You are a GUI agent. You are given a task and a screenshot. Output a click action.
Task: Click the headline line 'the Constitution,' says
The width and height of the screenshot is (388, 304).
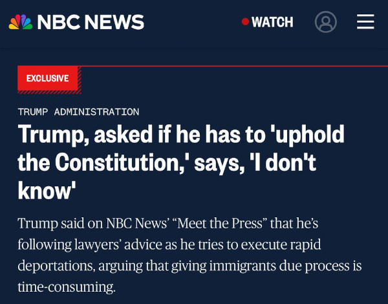click(167, 163)
